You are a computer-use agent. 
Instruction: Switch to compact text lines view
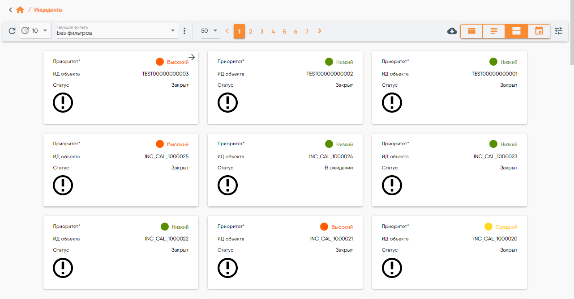[494, 31]
